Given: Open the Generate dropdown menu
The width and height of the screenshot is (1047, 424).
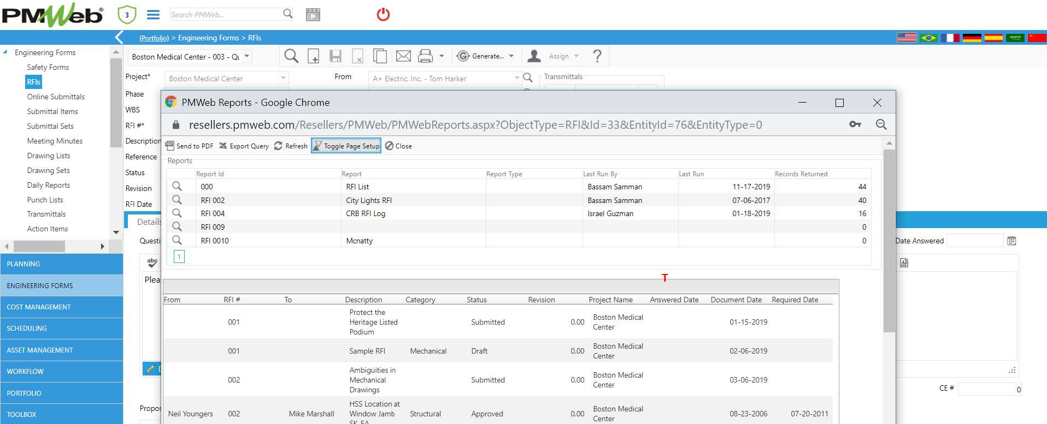Looking at the screenshot, I should coord(486,56).
